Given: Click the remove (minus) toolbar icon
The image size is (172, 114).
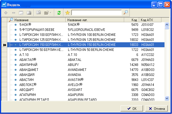Looking at the screenshot, I should click(x=14, y=13).
